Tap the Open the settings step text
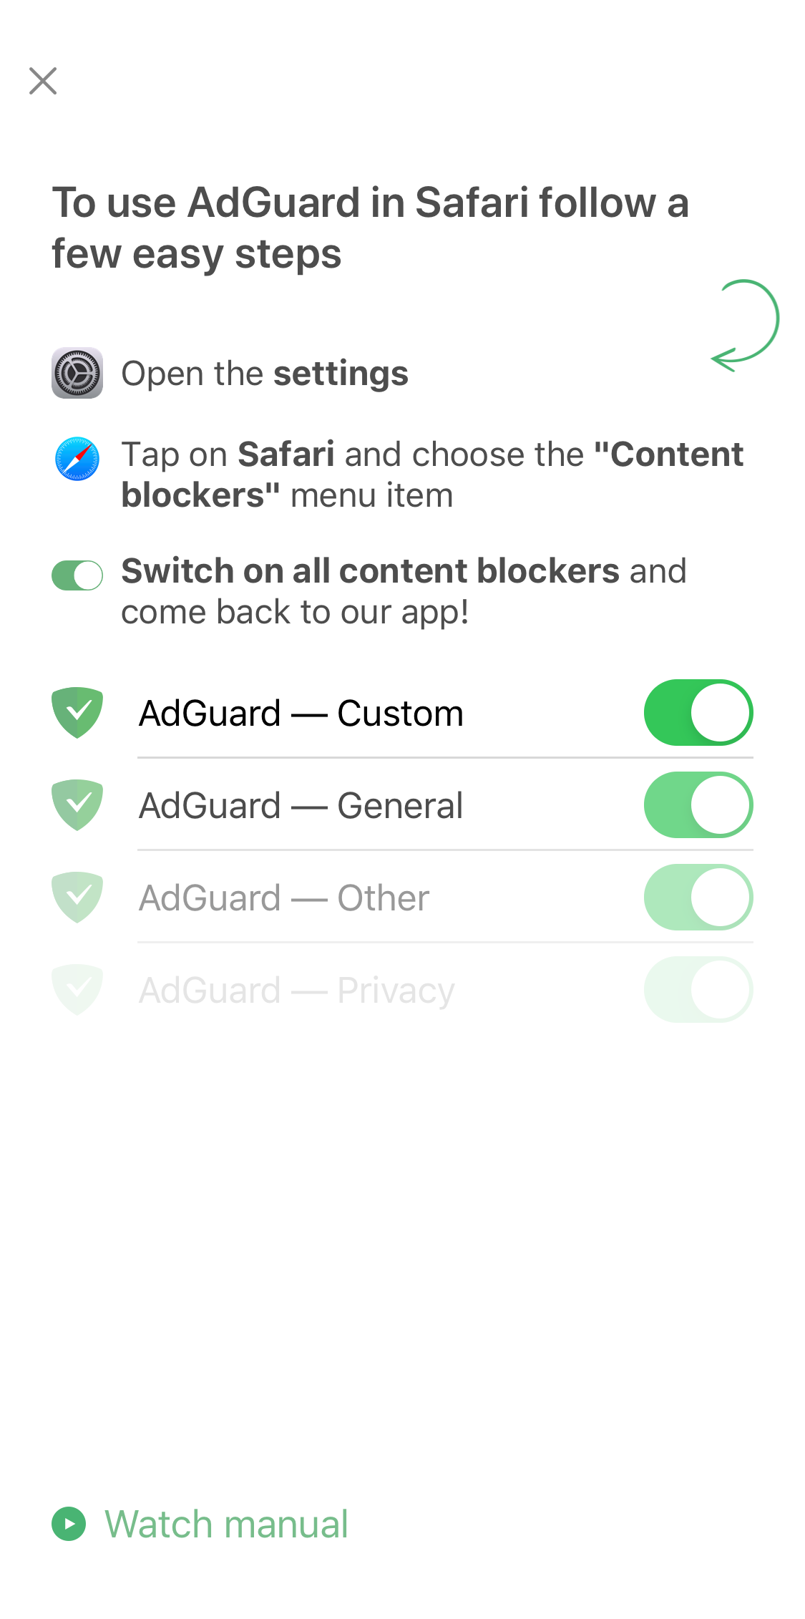The width and height of the screenshot is (805, 1619). pyautogui.click(x=265, y=374)
